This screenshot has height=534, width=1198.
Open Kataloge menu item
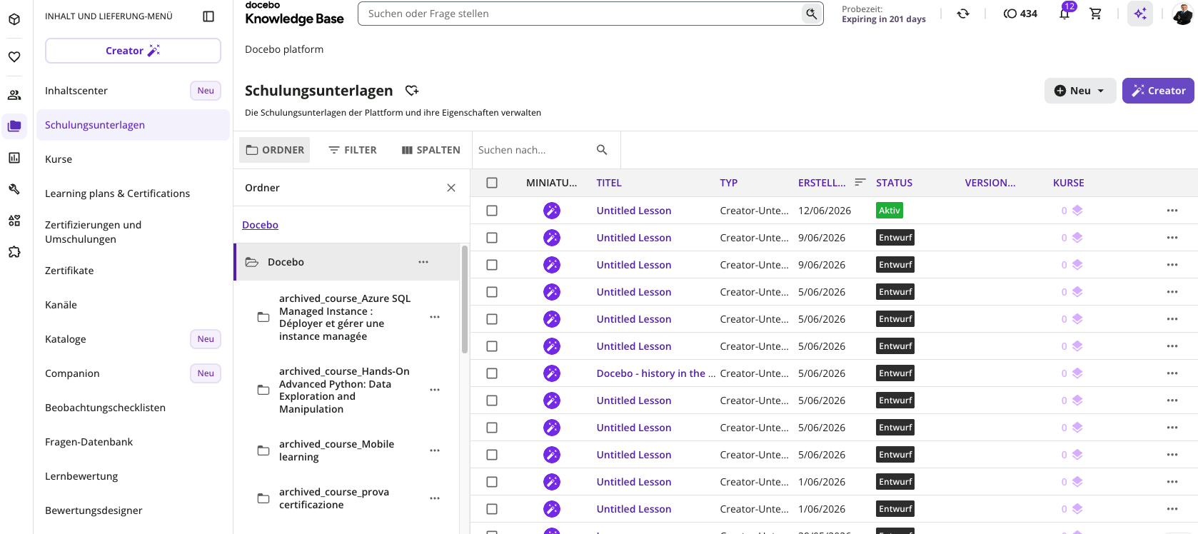pyautogui.click(x=133, y=339)
